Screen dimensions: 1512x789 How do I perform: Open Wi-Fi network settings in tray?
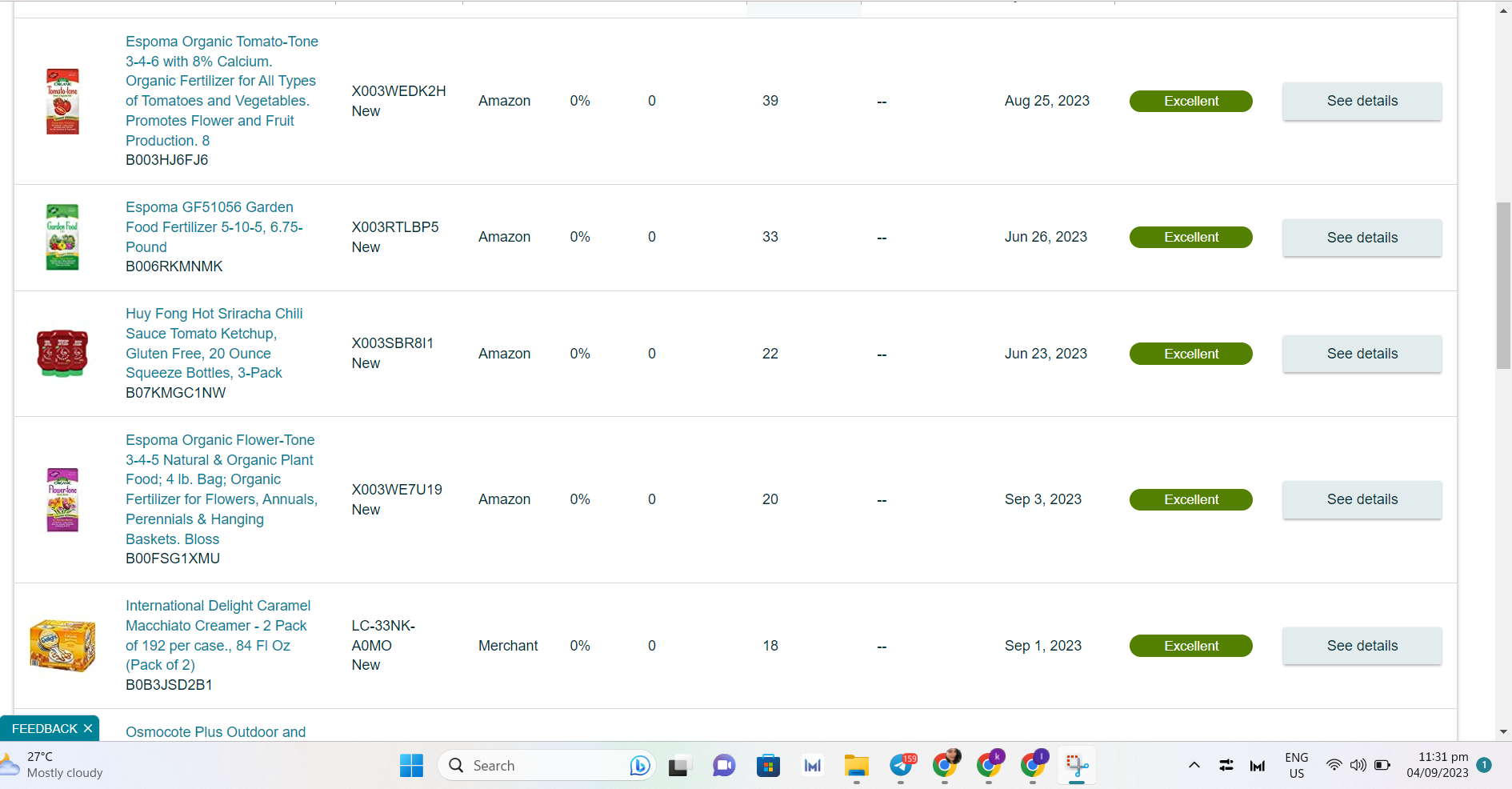tap(1334, 765)
